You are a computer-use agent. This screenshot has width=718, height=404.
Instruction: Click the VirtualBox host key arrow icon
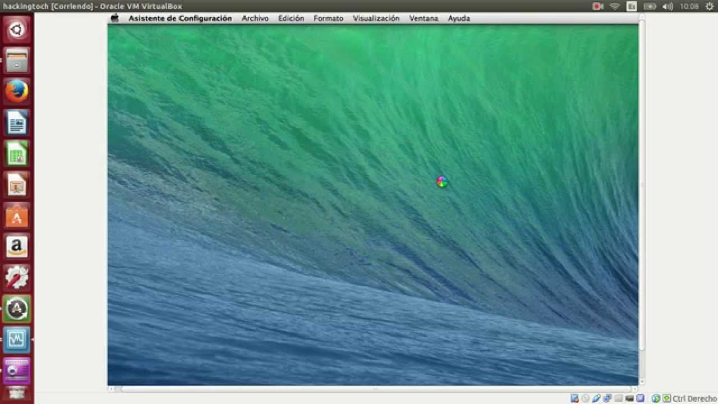666,398
